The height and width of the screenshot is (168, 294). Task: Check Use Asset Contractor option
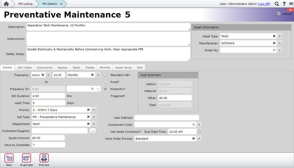pos(105,132)
